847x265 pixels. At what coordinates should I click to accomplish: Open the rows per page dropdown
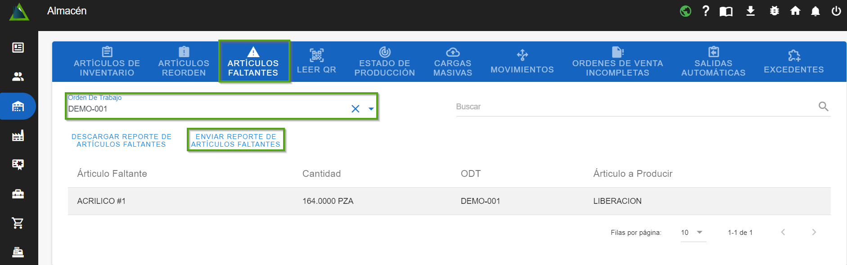693,233
